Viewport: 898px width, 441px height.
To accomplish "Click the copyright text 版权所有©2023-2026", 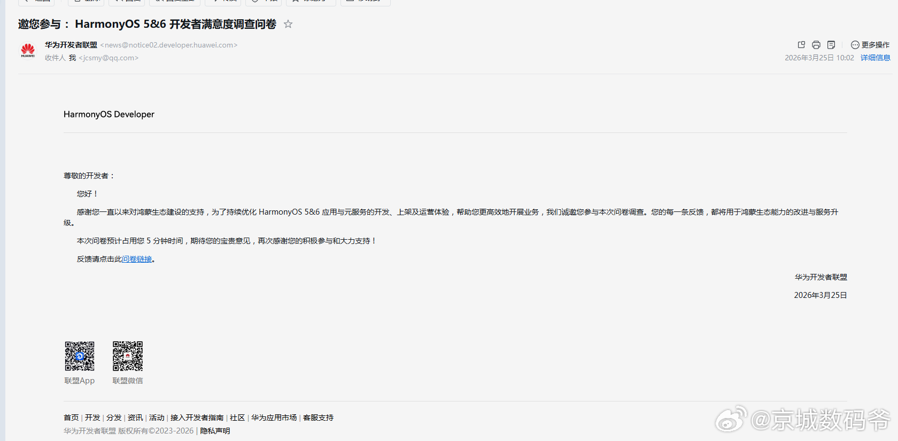I will point(156,431).
